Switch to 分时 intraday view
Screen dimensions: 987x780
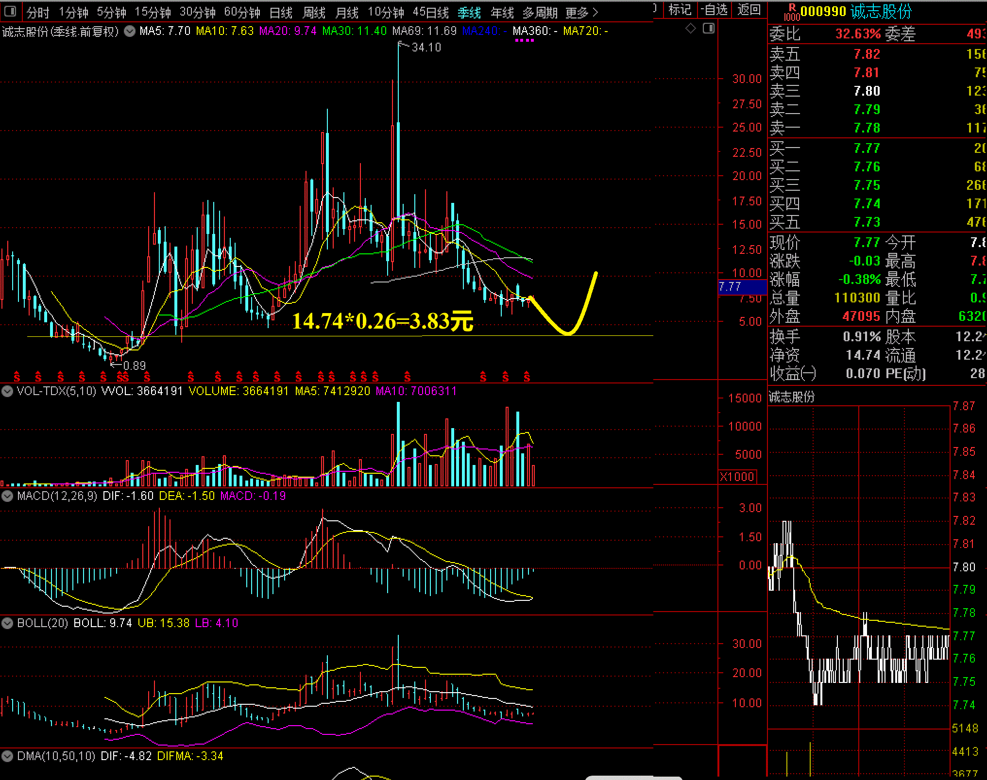point(38,12)
